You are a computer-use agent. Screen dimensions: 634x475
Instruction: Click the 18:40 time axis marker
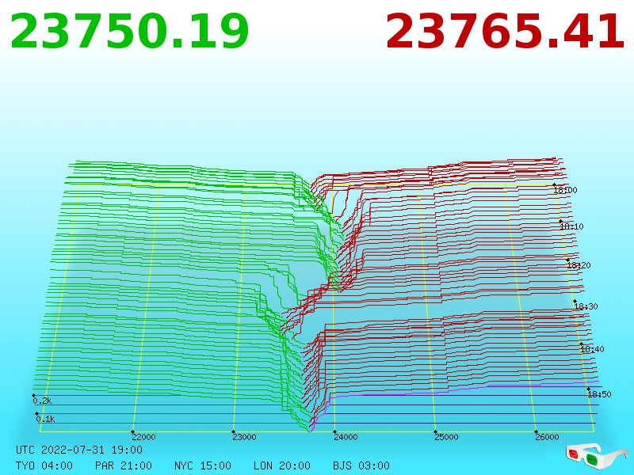point(592,349)
